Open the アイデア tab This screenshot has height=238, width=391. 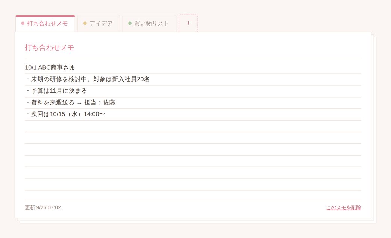99,23
